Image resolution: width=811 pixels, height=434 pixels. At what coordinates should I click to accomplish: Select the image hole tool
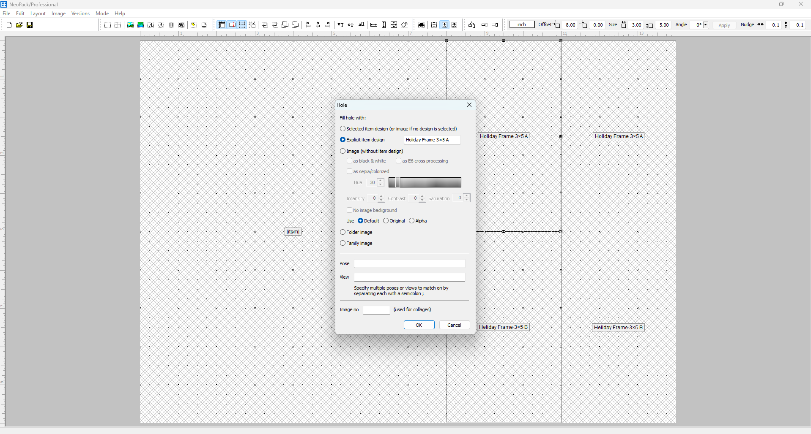(x=130, y=24)
